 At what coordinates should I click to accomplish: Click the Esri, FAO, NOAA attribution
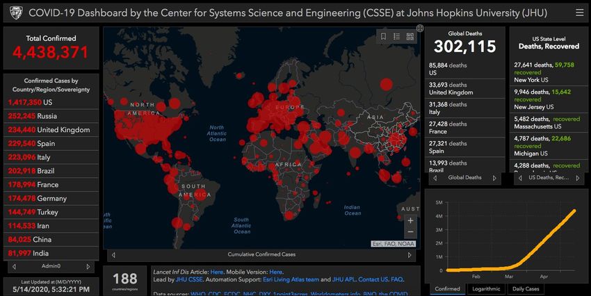pos(394,244)
